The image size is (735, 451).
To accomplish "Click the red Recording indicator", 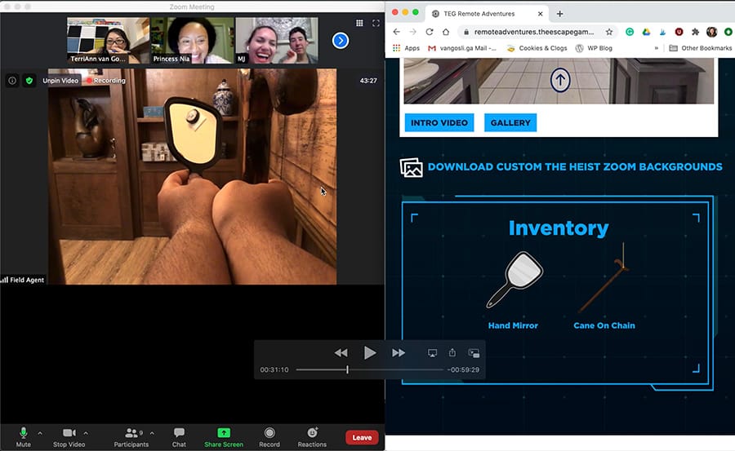I will pyautogui.click(x=106, y=81).
